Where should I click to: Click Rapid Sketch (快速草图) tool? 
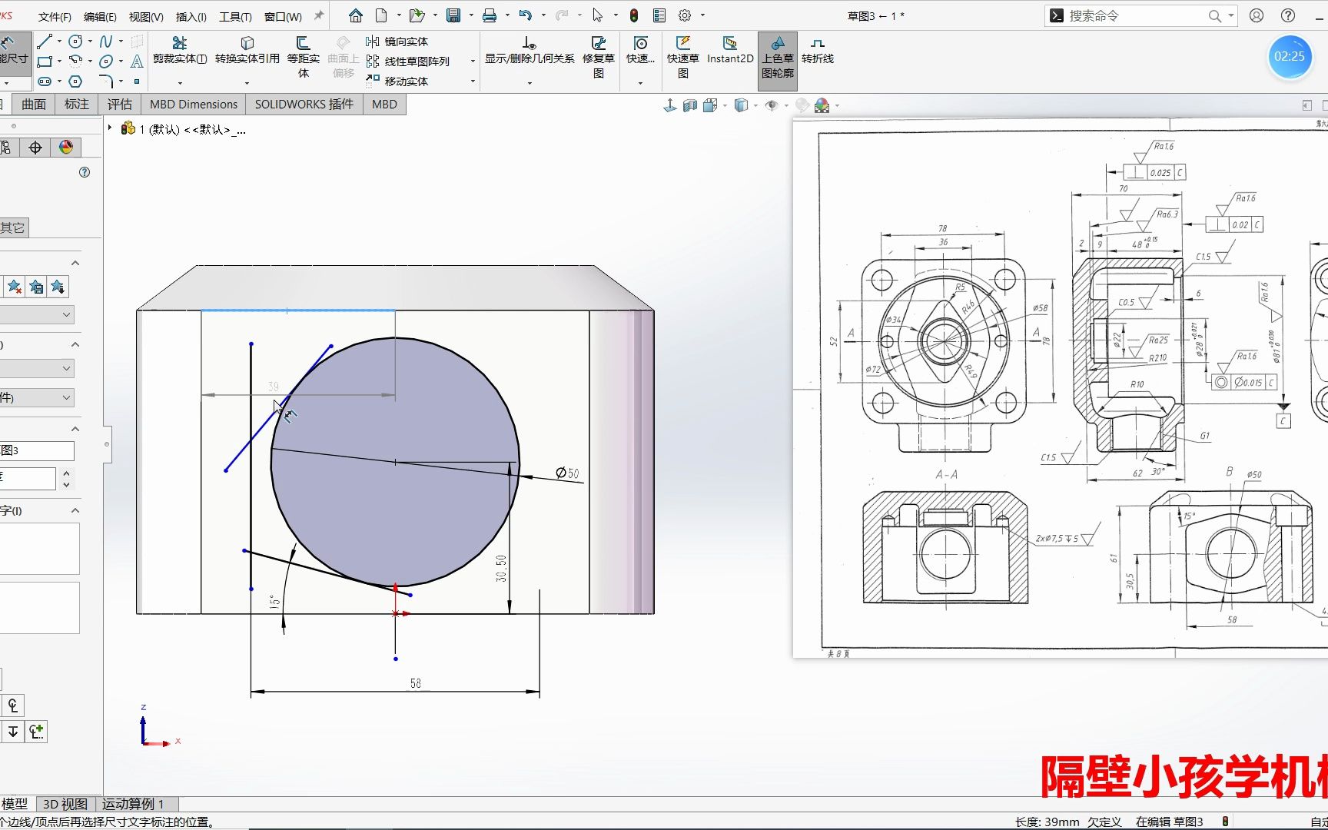(x=683, y=58)
